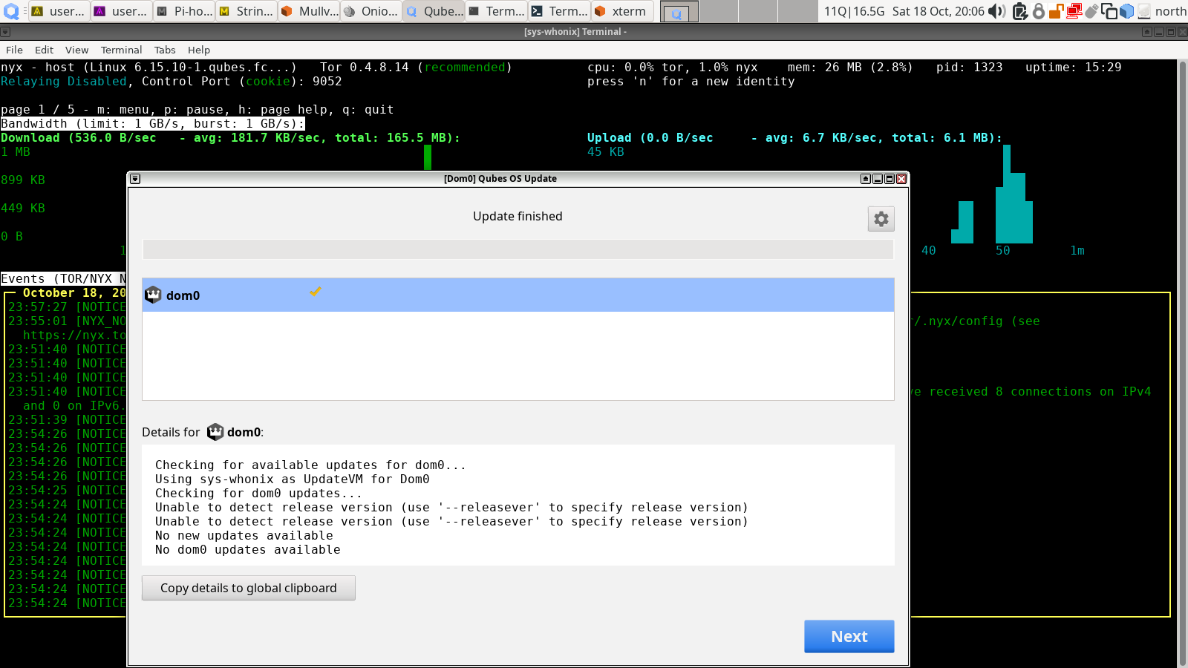Open the red network computers tray icon
Screen dimensions: 1188x668
click(1074, 11)
